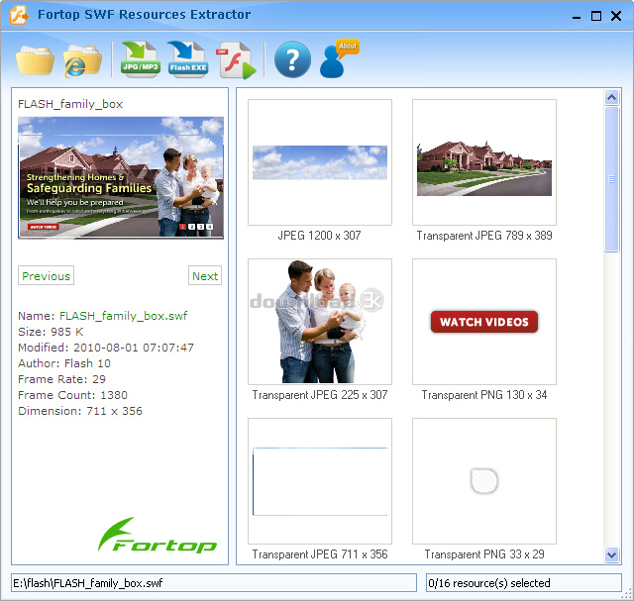Select the family Transparent JPEG 225 x 307 thumbnail
Viewport: 634px width, 601px height.
319,322
